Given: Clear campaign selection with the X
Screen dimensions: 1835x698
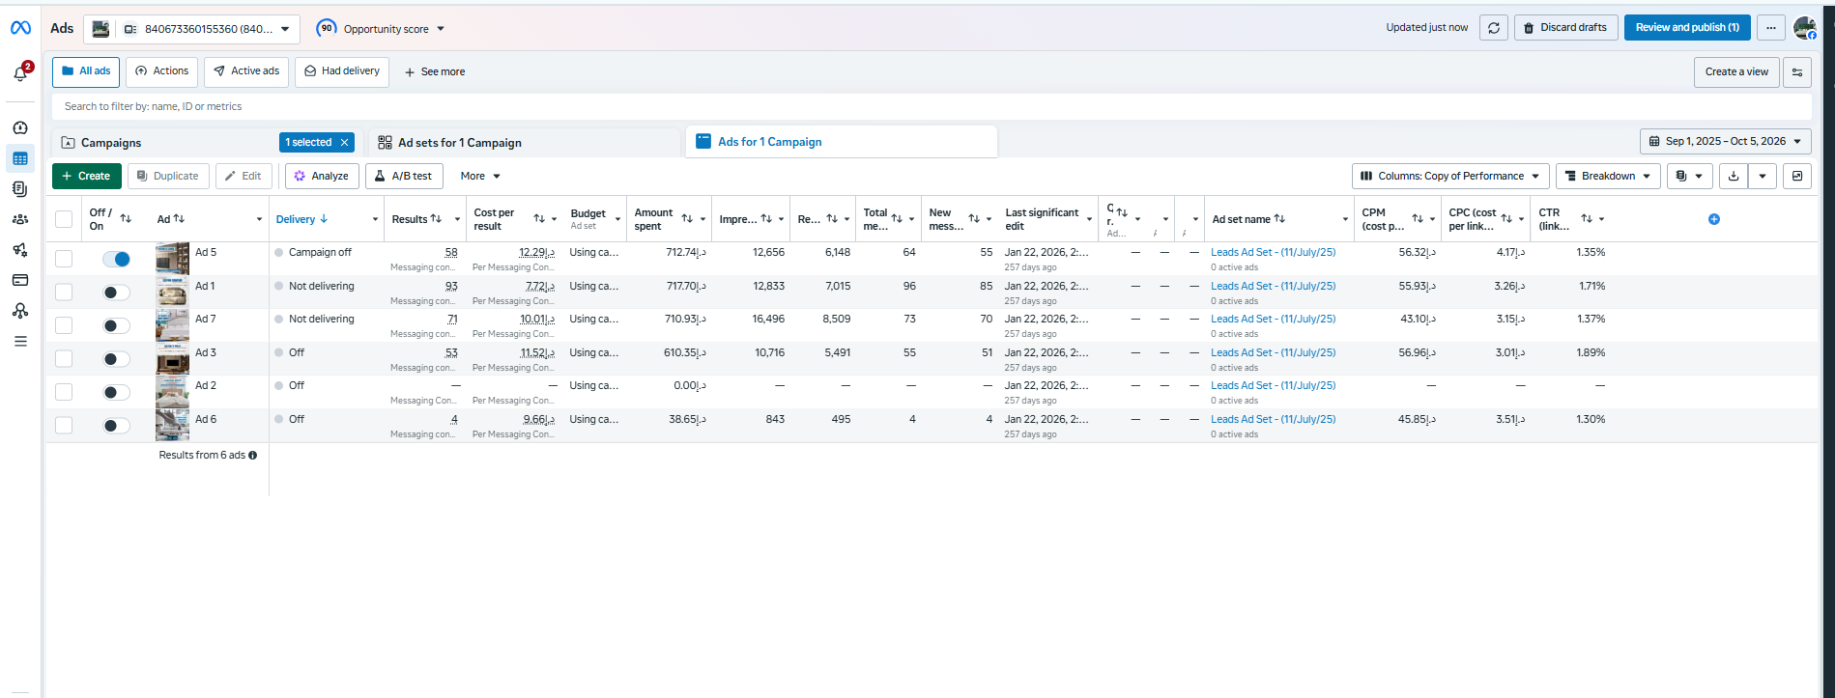Looking at the screenshot, I should tap(344, 143).
